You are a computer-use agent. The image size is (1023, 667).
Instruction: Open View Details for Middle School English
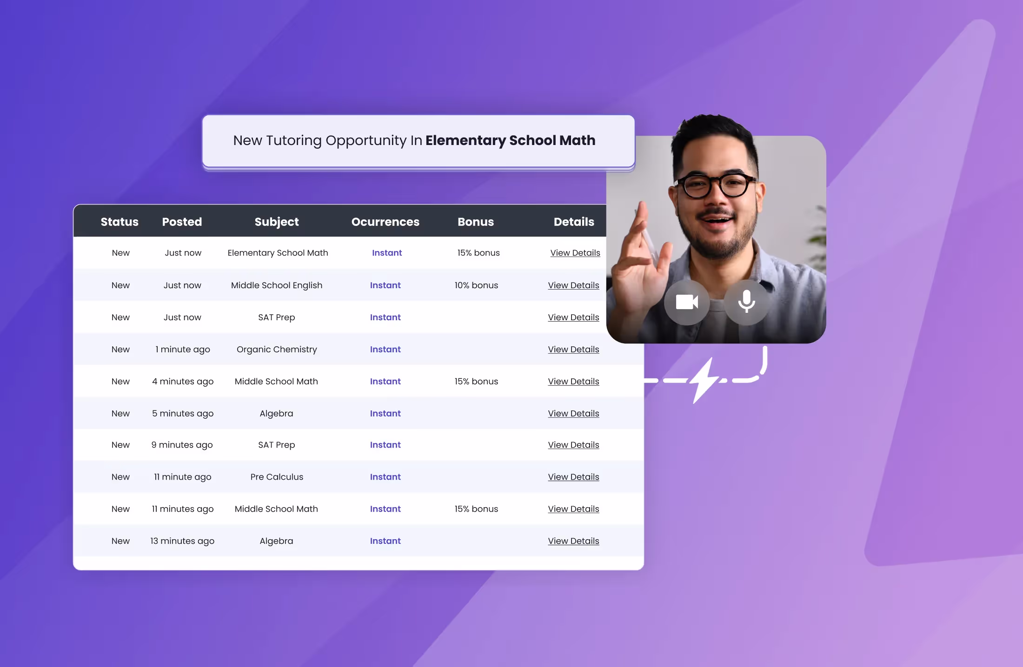[x=573, y=285]
